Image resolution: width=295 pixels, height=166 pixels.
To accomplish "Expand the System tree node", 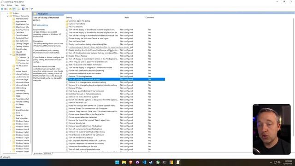I will [8, 13].
